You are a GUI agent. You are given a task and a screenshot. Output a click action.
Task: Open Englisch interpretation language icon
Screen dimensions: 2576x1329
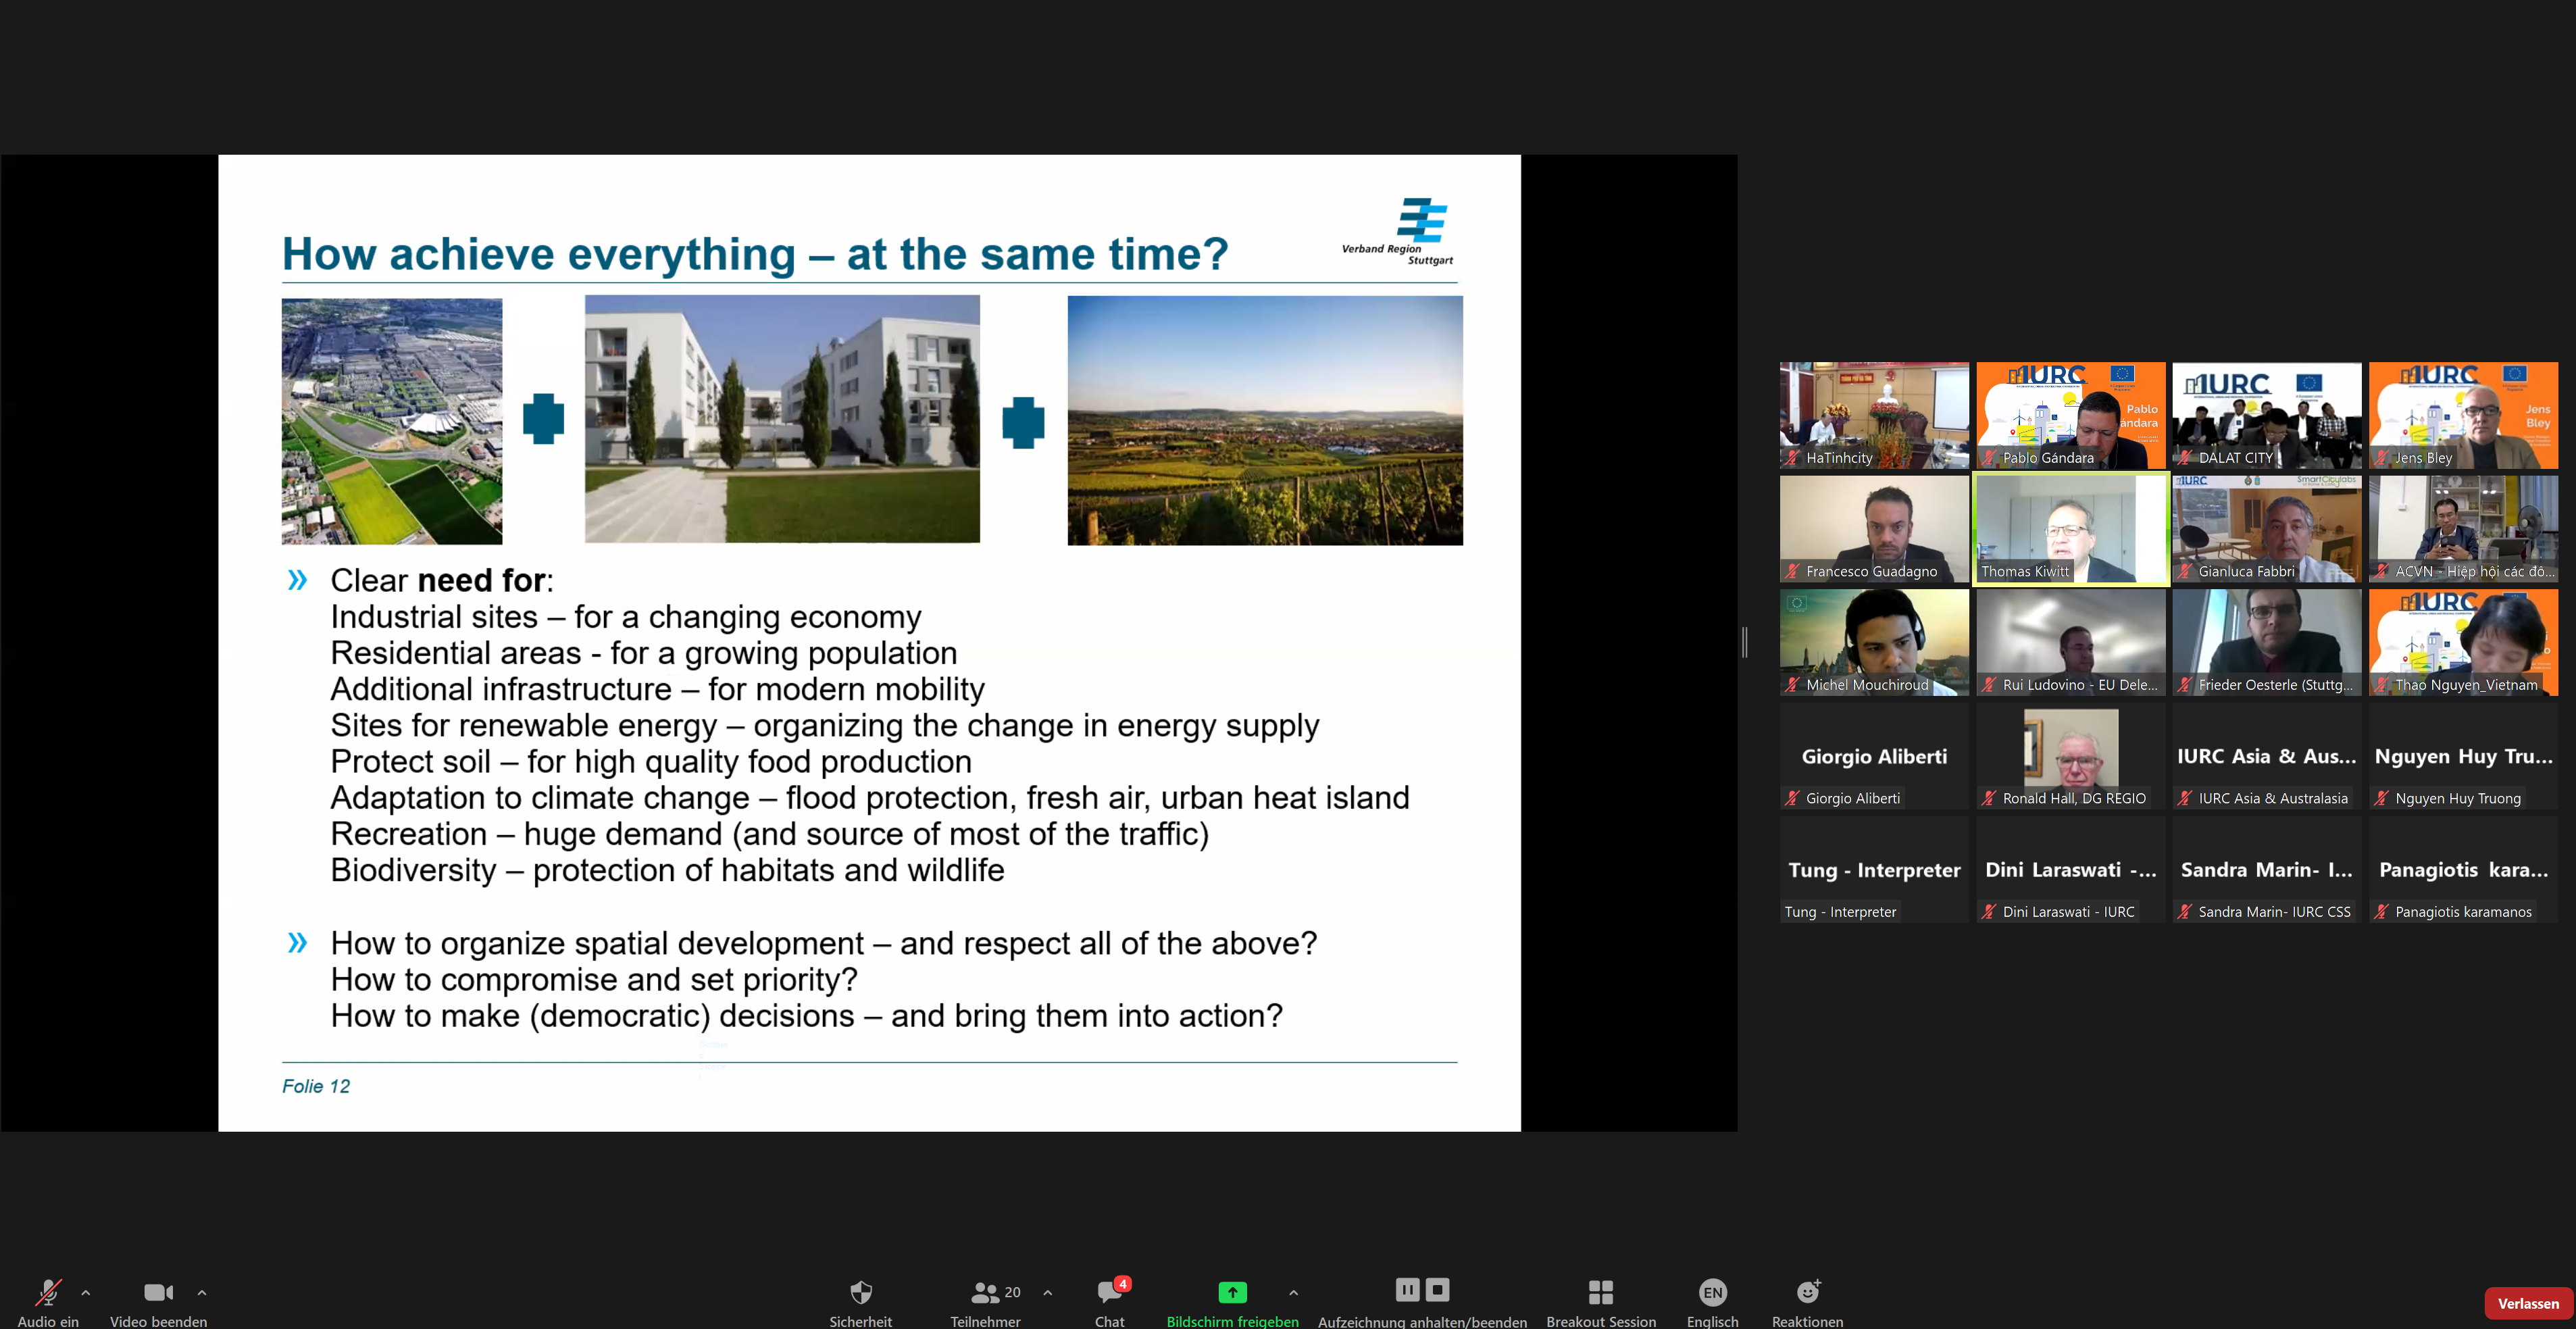coord(1712,1292)
